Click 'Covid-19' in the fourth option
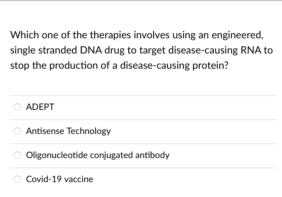Image resolution: width=282 pixels, height=197 pixels. (x=44, y=179)
